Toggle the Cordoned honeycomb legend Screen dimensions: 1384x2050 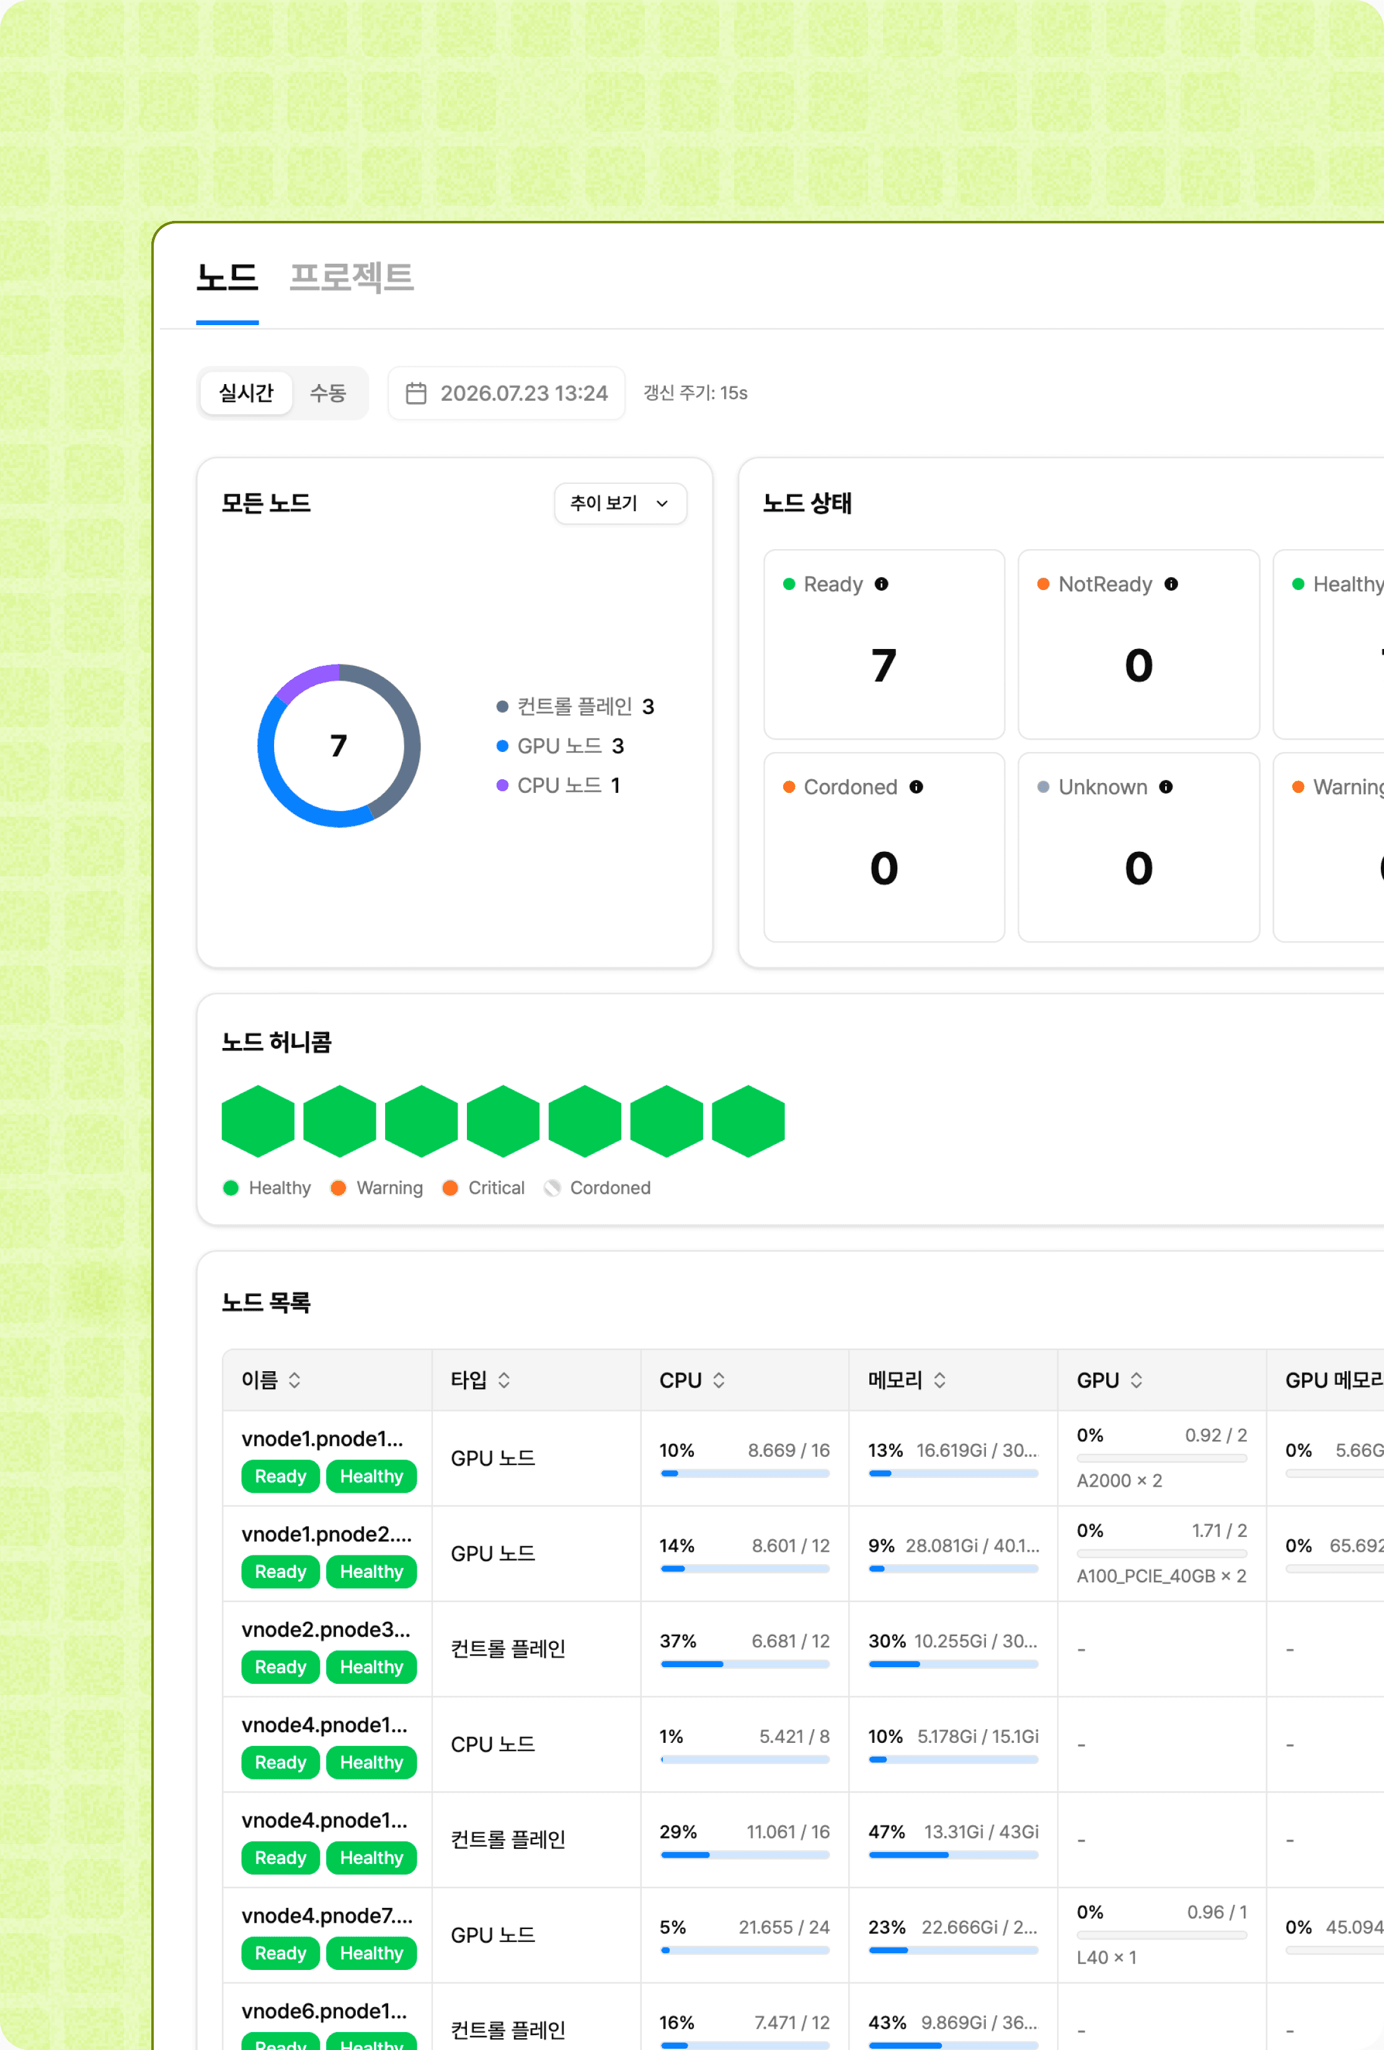coord(598,1188)
